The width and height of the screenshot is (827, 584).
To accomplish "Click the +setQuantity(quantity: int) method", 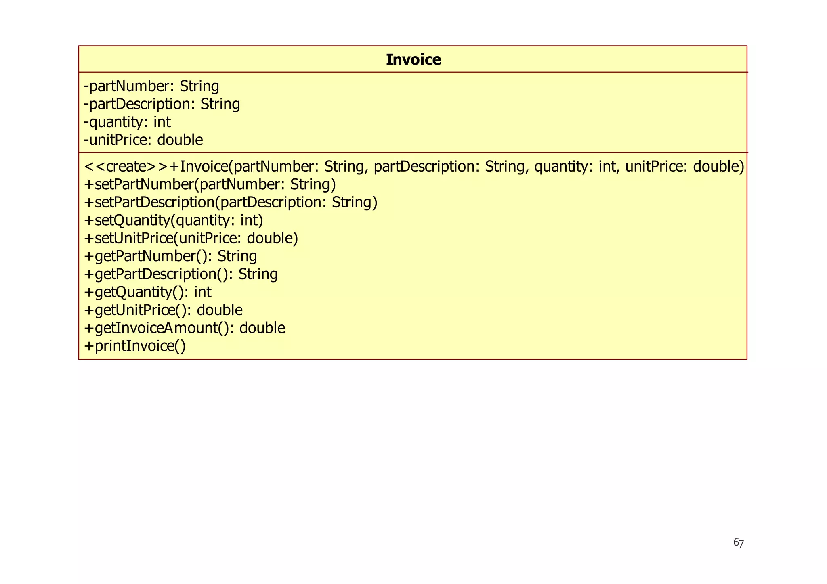I will pyautogui.click(x=174, y=220).
